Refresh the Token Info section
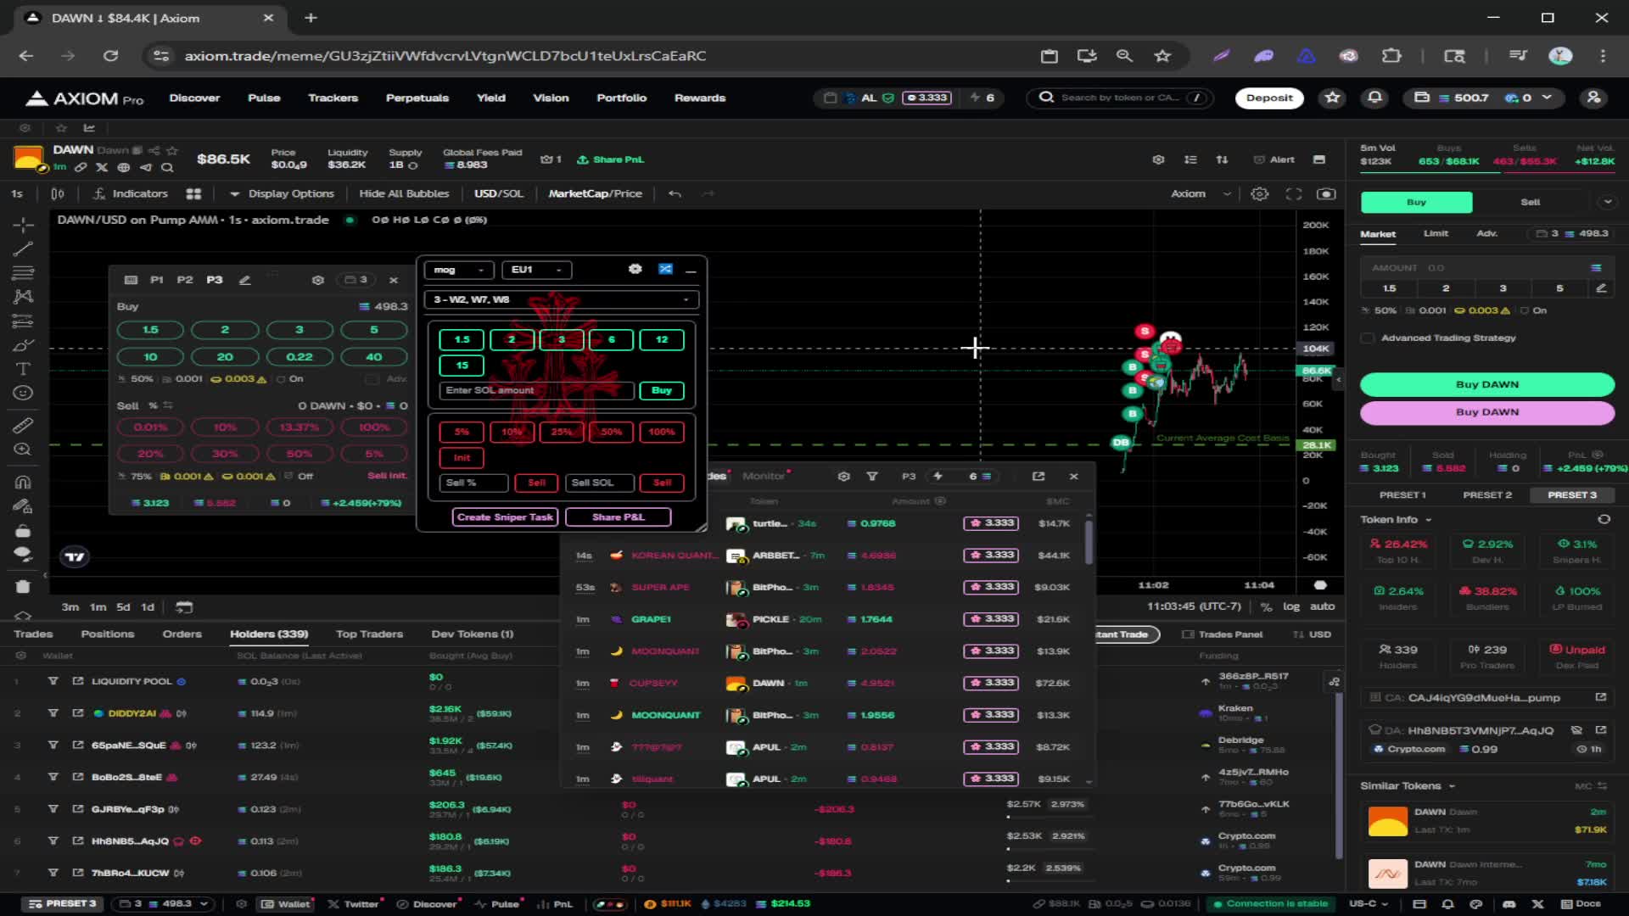Image resolution: width=1629 pixels, height=916 pixels. (x=1604, y=519)
